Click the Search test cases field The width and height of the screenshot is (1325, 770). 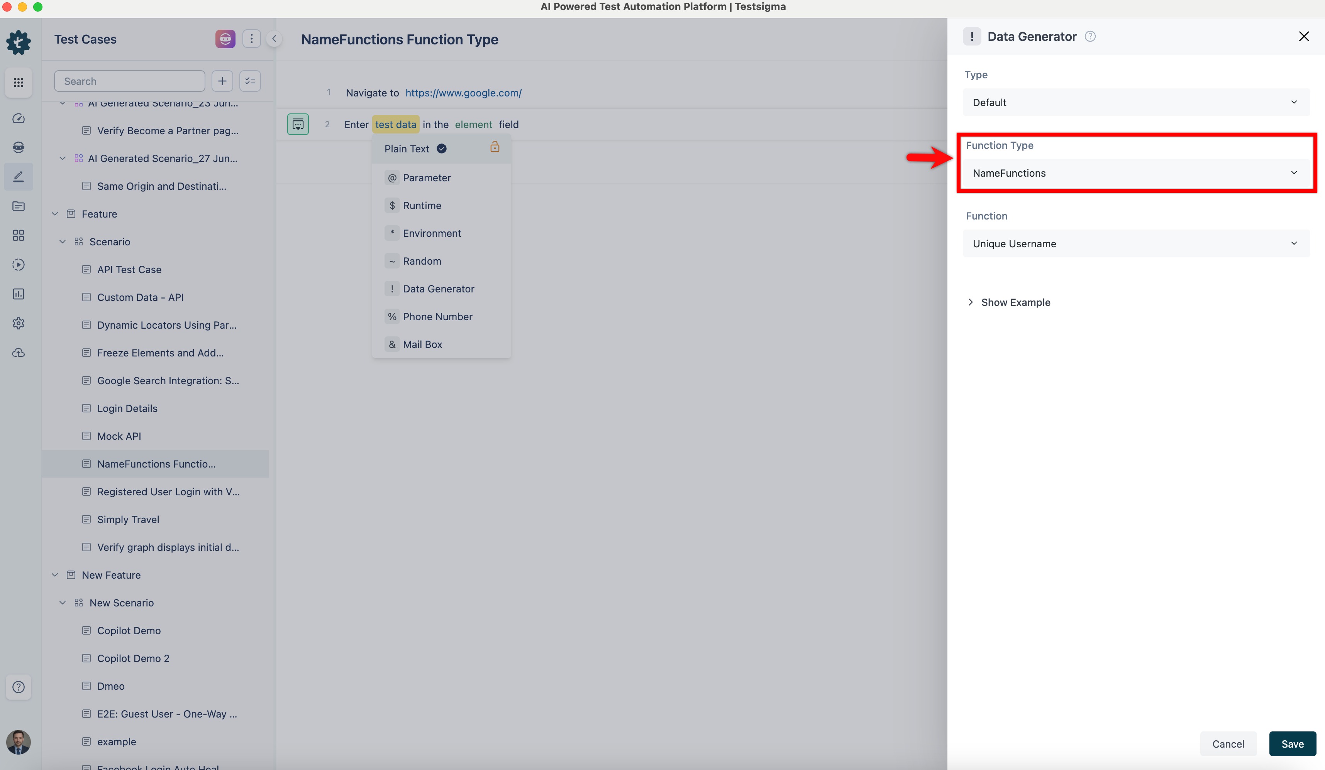pos(129,80)
